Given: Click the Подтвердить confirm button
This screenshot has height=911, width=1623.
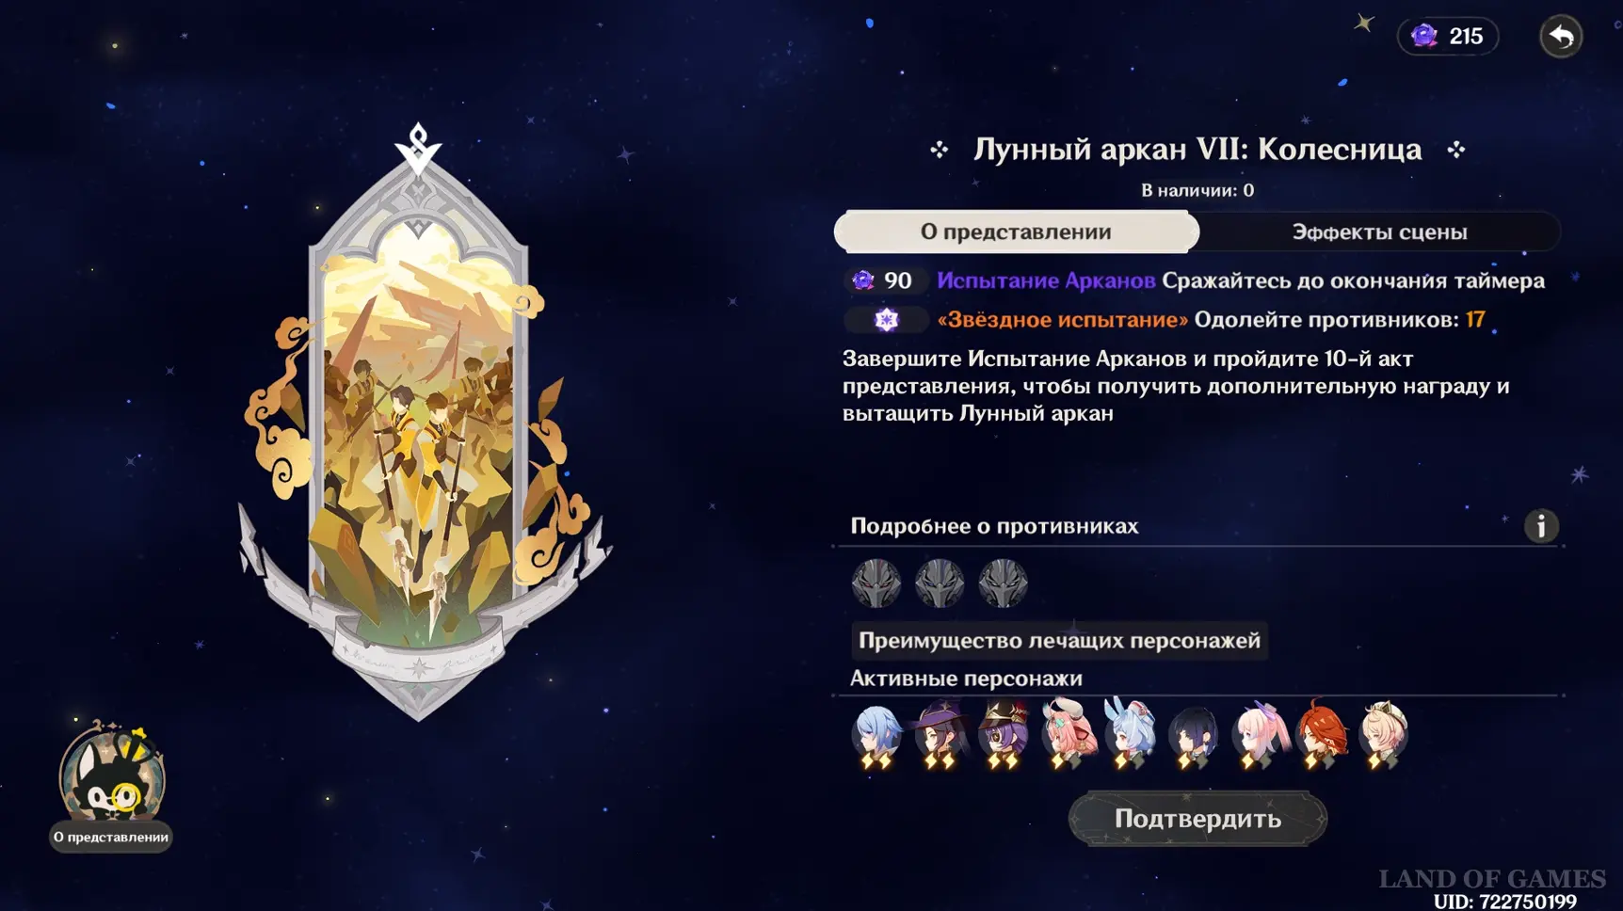Looking at the screenshot, I should coord(1197,819).
